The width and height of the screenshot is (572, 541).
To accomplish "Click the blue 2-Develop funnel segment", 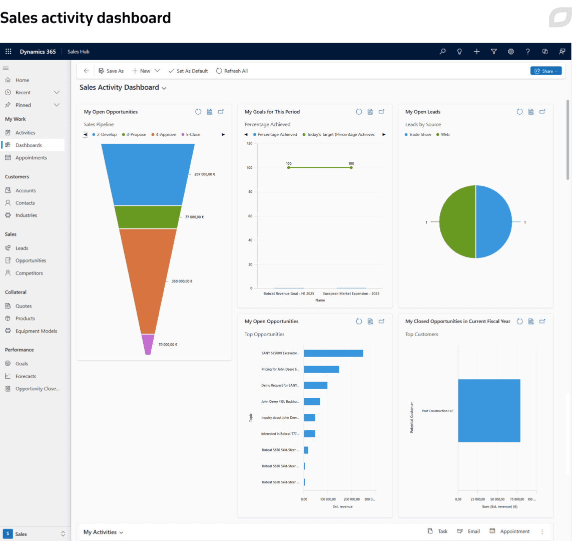I will pos(148,174).
